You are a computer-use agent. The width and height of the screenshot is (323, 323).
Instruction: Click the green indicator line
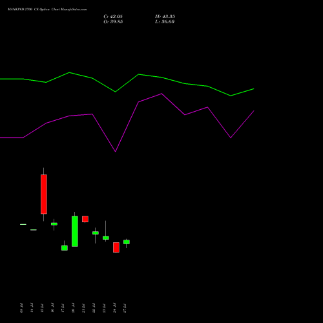(139, 74)
